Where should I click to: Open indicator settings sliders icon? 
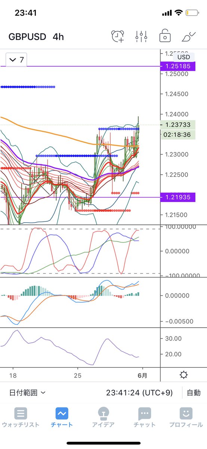click(142, 37)
